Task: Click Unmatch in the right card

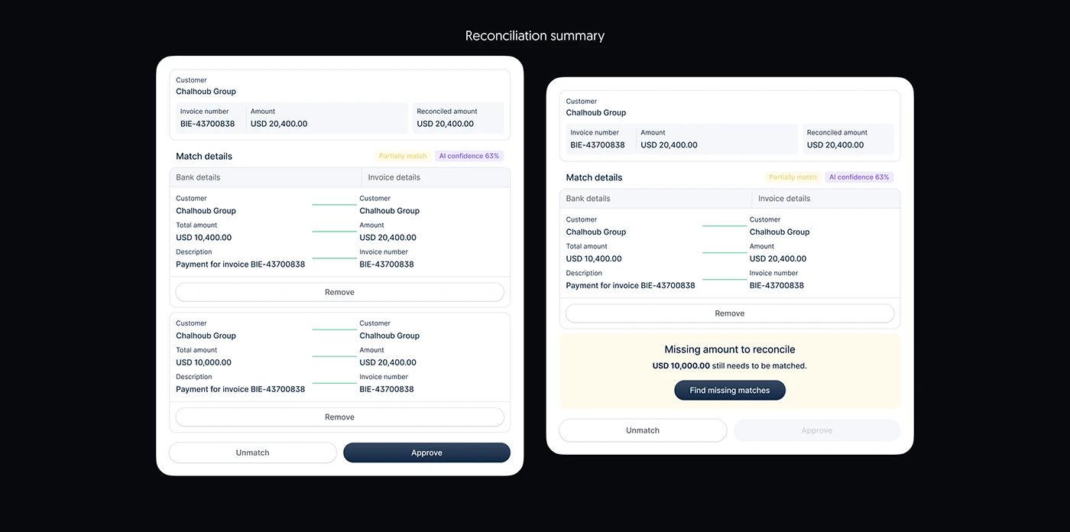Action: (642, 430)
